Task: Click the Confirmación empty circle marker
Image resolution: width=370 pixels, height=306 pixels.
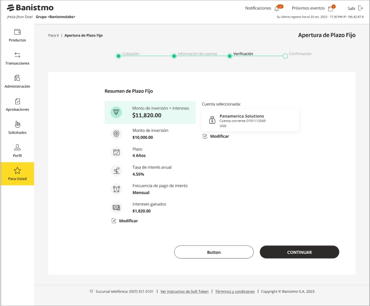Action: [285, 56]
